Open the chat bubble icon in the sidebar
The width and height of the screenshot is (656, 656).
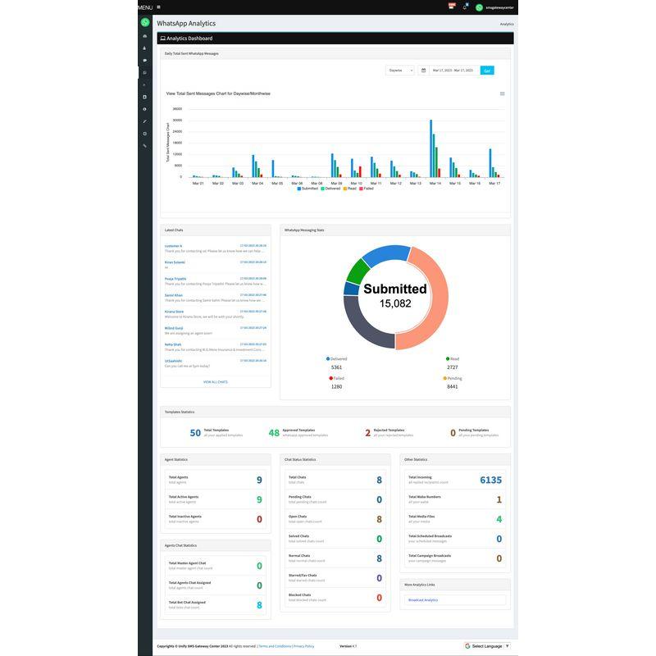(145, 60)
